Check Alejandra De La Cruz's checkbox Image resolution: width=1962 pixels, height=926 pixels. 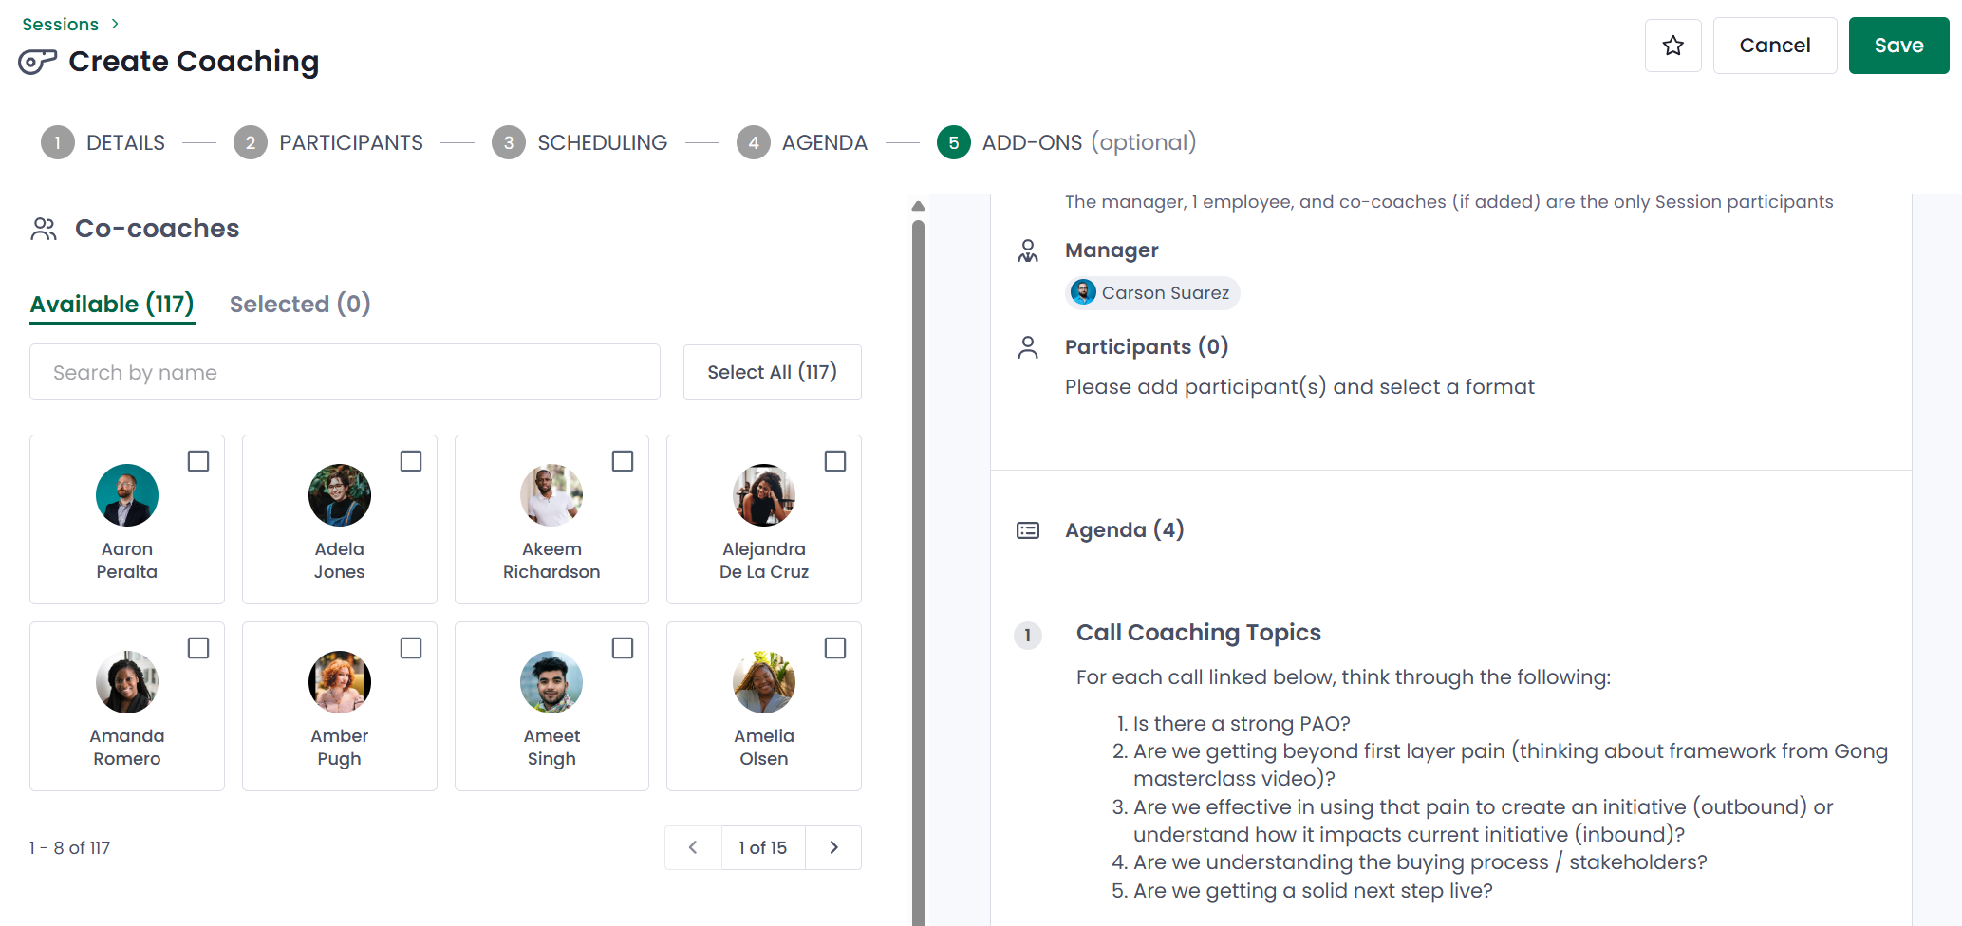tap(835, 461)
